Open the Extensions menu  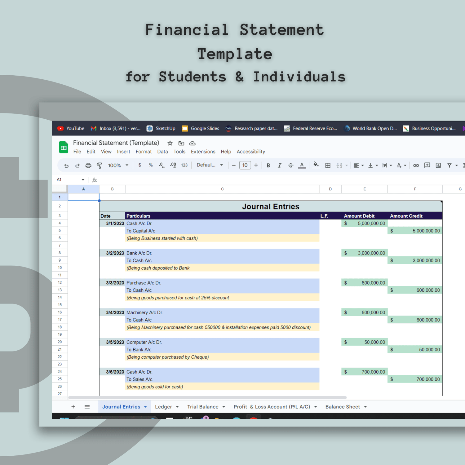tap(203, 152)
